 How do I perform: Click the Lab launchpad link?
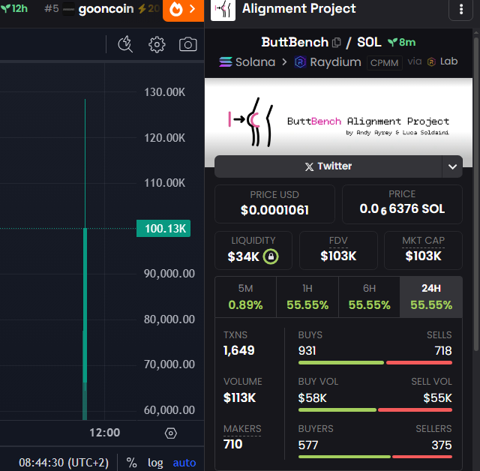442,61
